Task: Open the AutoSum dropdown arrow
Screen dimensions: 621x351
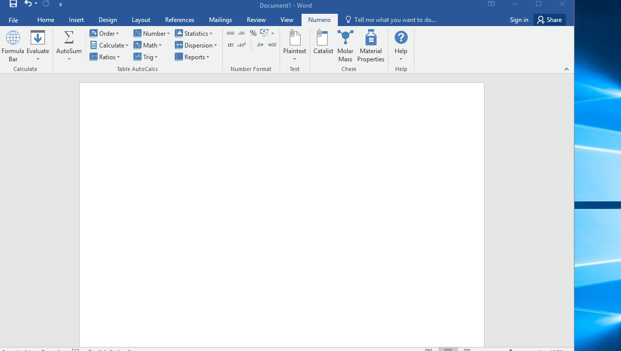Action: coord(69,59)
